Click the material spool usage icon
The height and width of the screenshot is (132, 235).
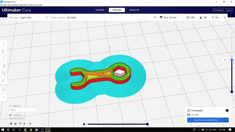[x=188, y=115]
